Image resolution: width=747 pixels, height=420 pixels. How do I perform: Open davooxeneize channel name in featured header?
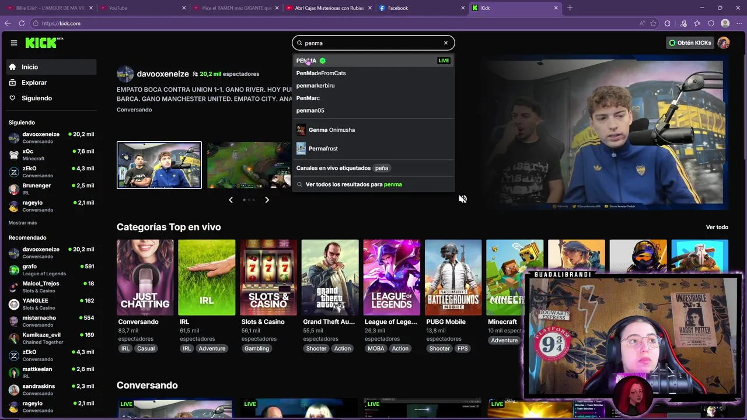coord(163,74)
